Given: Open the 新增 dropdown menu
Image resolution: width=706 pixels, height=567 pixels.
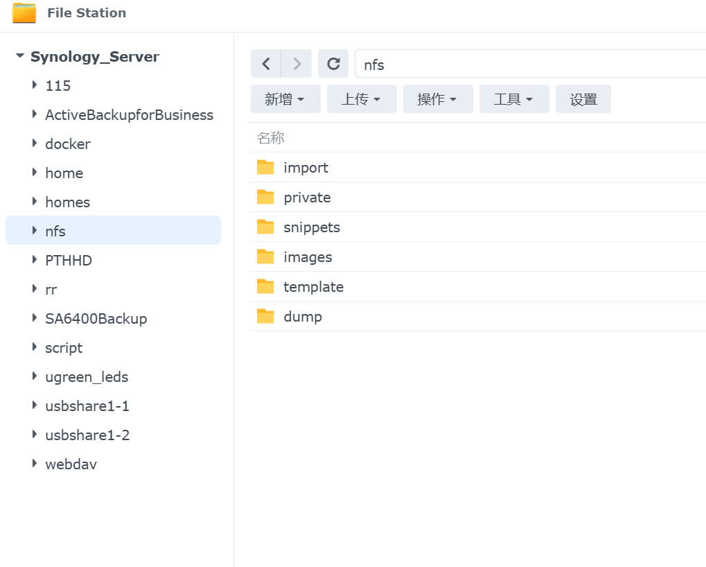Looking at the screenshot, I should [285, 98].
